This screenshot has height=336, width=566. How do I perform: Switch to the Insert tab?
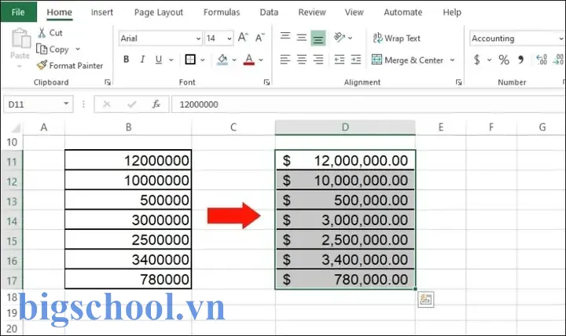[101, 13]
